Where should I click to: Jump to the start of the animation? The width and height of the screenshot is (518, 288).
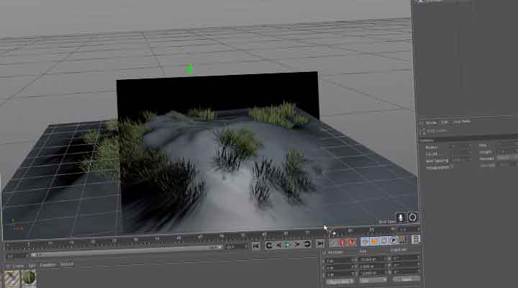tap(255, 245)
